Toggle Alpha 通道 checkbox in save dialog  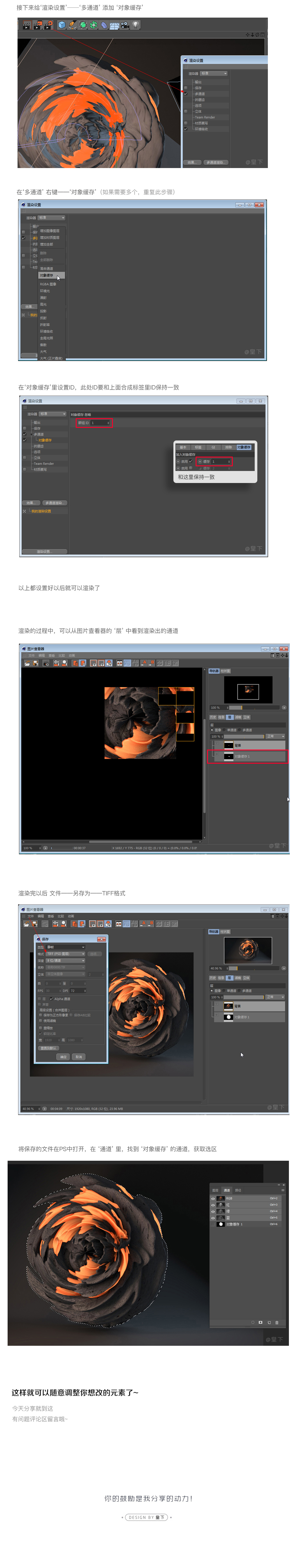point(51,999)
